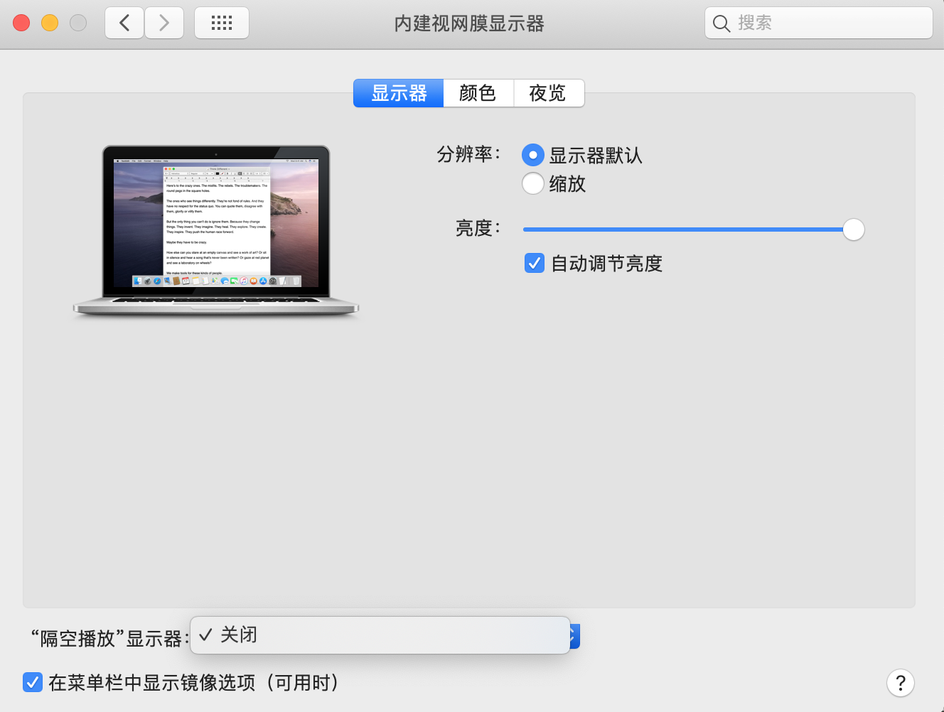The width and height of the screenshot is (944, 712).
Task: Select the 缩放 resolution radio button
Action: [x=533, y=183]
